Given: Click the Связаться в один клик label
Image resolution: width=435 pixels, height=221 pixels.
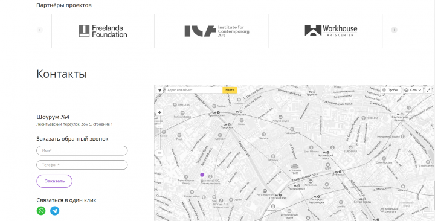Looking at the screenshot, I should pyautogui.click(x=66, y=200).
